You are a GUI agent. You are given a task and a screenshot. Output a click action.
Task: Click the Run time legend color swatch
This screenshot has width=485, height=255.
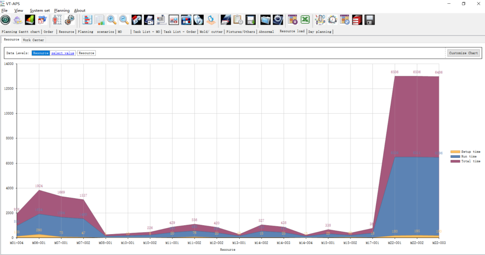pos(455,156)
